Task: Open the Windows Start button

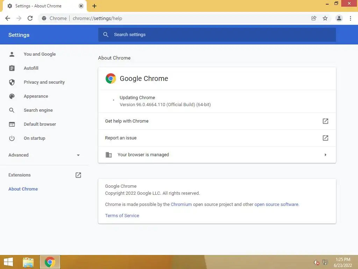Action: (8, 262)
